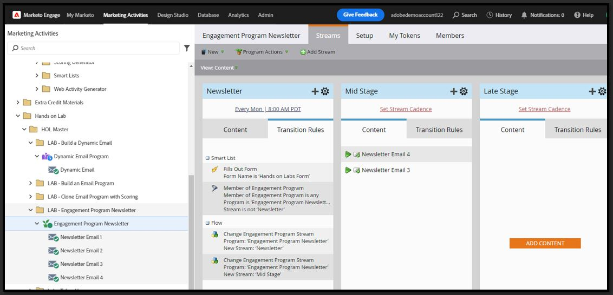Click the Search magnifier icon in top bar
The width and height of the screenshot is (613, 295).
[x=456, y=15]
